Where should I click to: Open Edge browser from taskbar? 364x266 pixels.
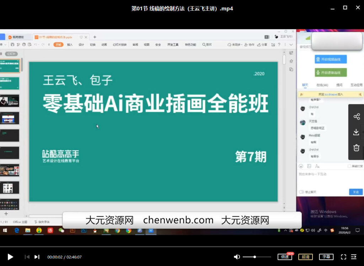coord(17,230)
